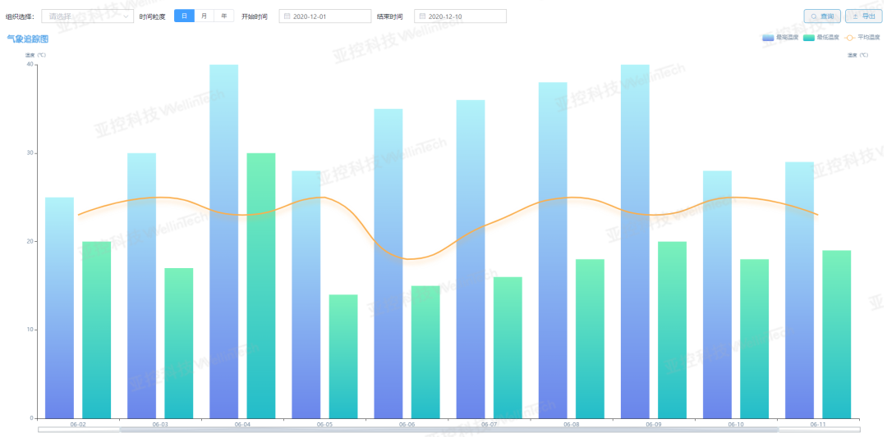
Task: Click the dropdown arrow of 请选择
Action: 126,16
